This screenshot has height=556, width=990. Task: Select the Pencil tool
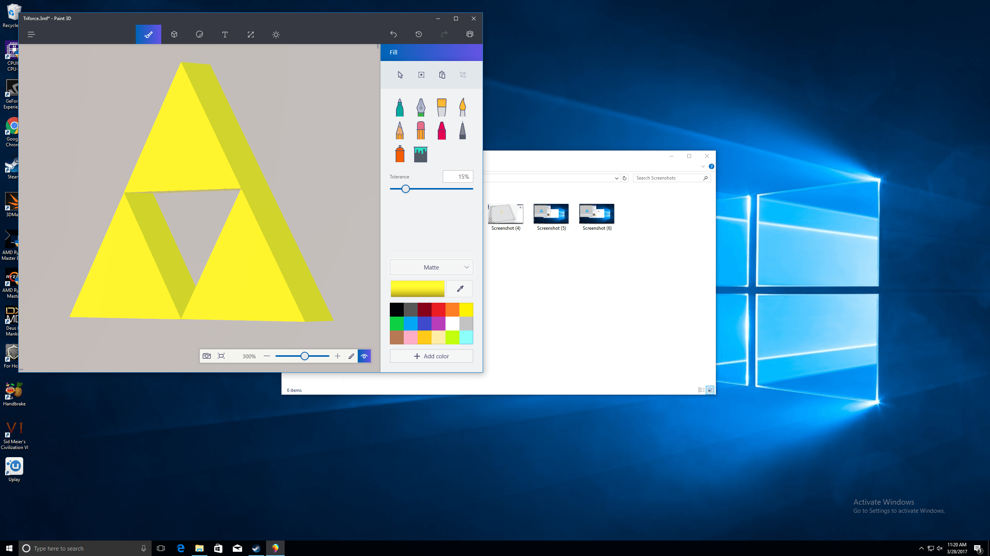click(399, 131)
